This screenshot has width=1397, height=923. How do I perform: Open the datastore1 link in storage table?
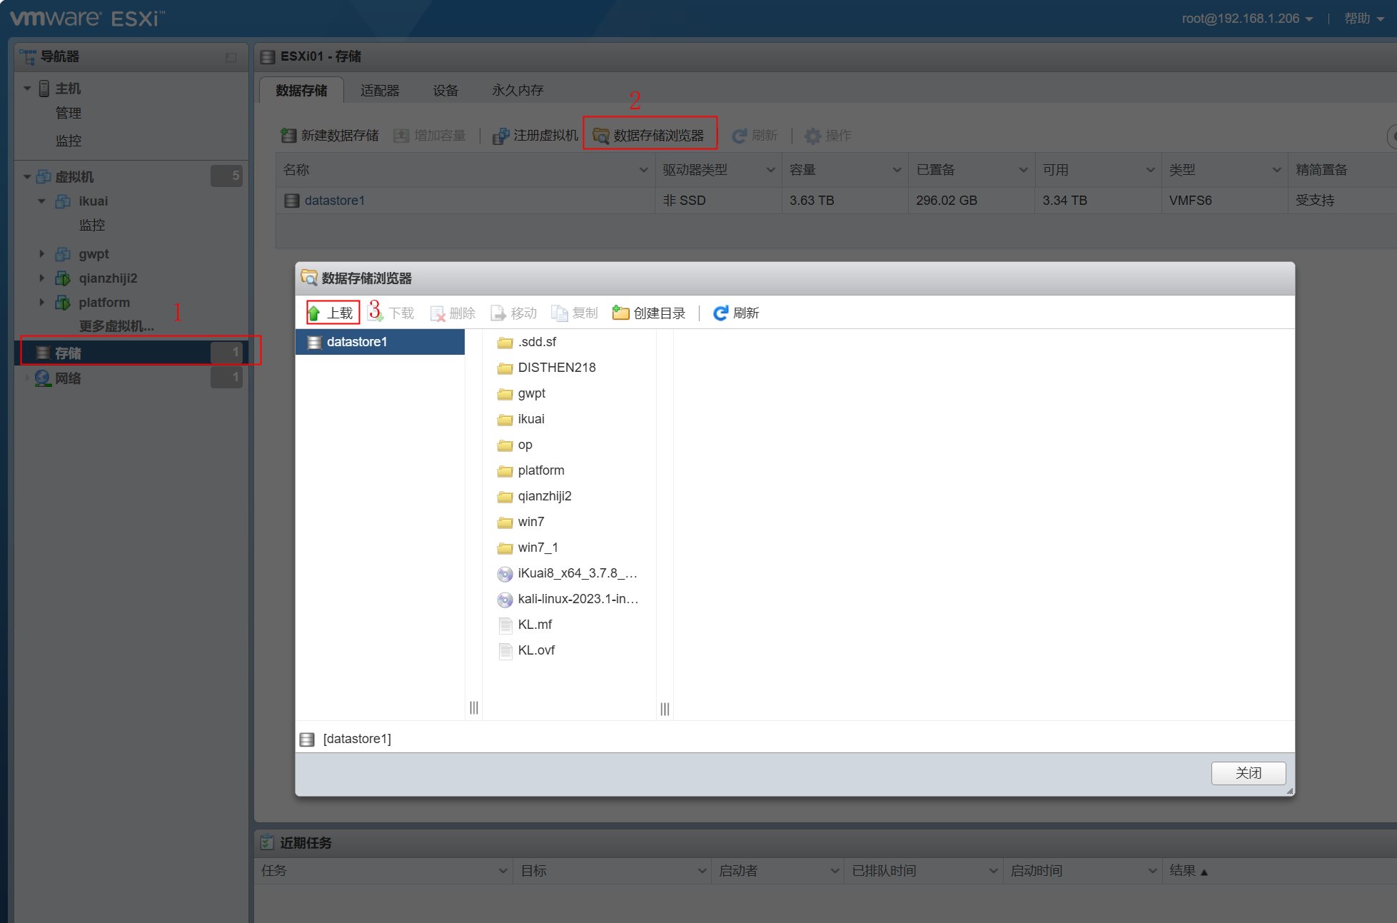pos(334,201)
